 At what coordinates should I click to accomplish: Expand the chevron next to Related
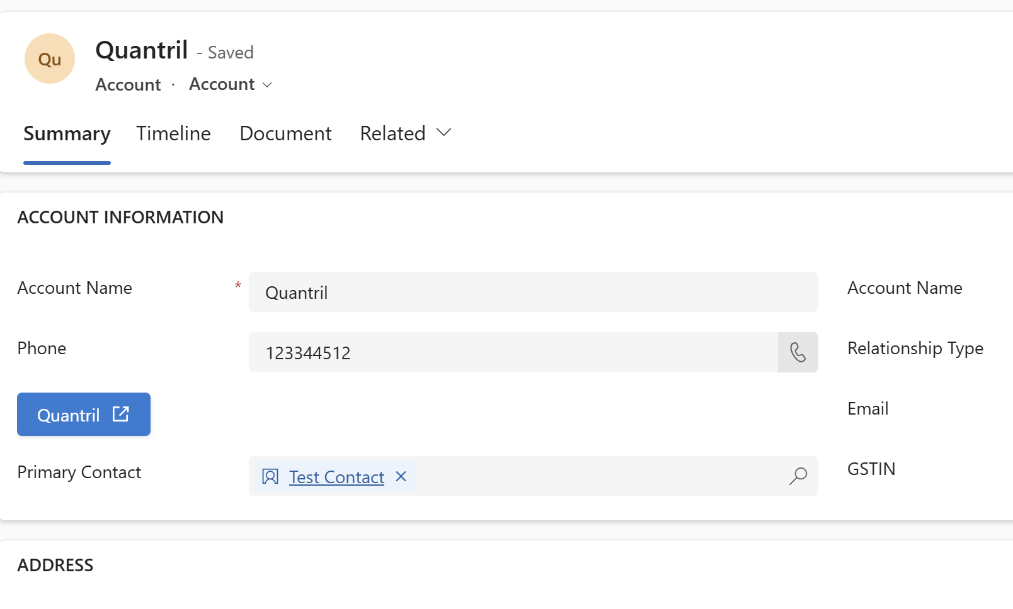[444, 133]
